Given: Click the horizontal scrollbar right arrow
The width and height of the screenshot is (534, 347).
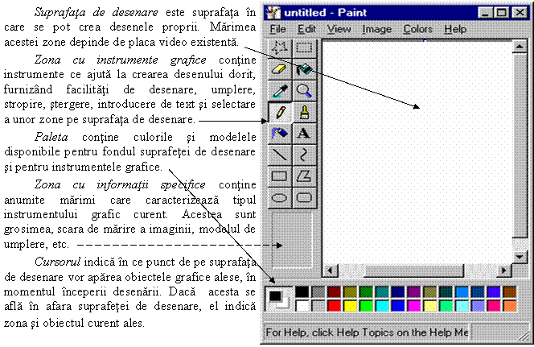Looking at the screenshot, I should coord(503,271).
